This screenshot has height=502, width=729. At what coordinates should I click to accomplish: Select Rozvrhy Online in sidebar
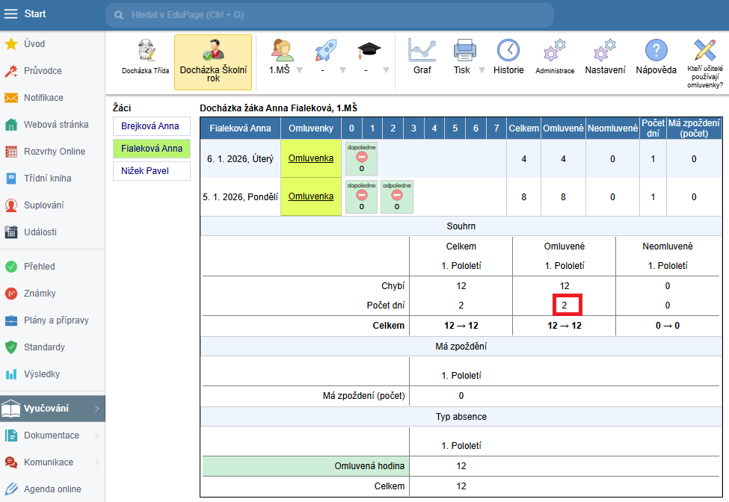pos(54,152)
